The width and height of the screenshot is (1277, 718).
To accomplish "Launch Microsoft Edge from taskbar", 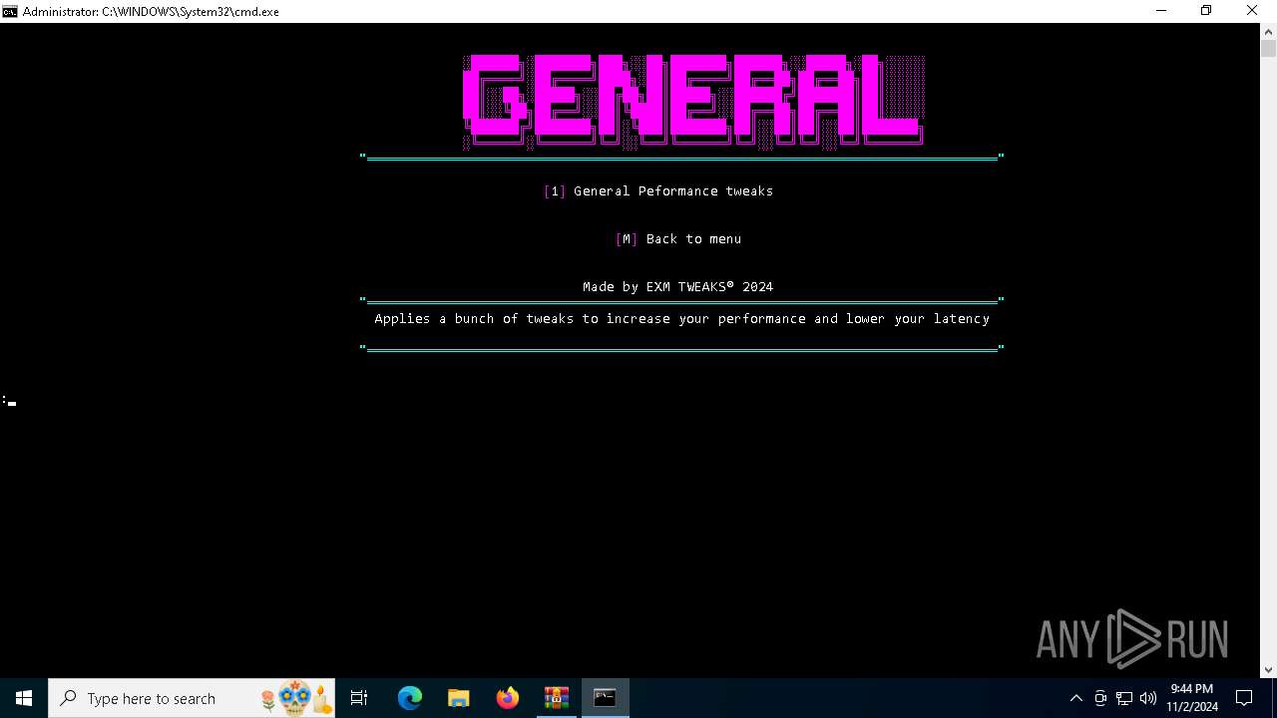I will click(x=410, y=698).
